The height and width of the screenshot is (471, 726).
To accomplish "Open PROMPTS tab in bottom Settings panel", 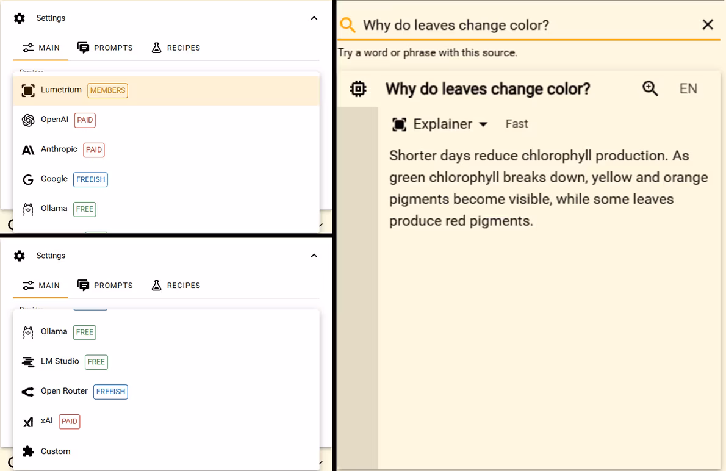I will 105,286.
